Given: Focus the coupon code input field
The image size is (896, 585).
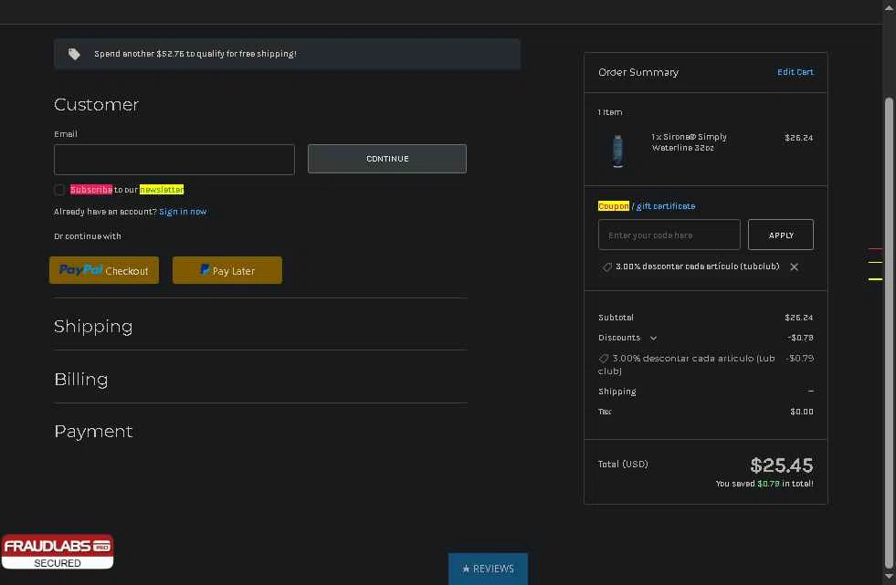Looking at the screenshot, I should coord(669,235).
